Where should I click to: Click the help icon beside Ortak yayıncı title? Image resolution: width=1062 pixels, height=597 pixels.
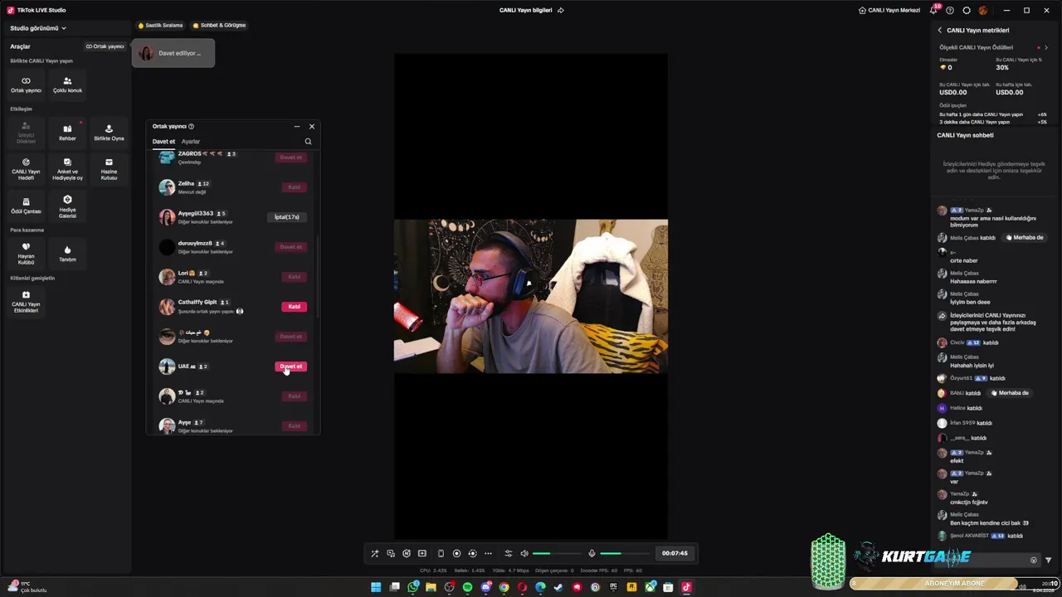coord(191,126)
